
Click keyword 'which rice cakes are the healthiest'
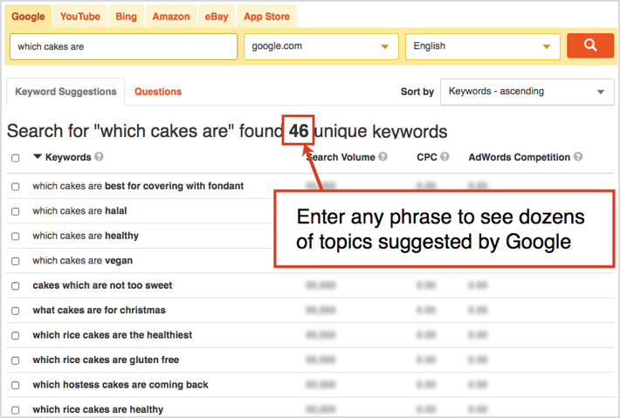pos(113,335)
